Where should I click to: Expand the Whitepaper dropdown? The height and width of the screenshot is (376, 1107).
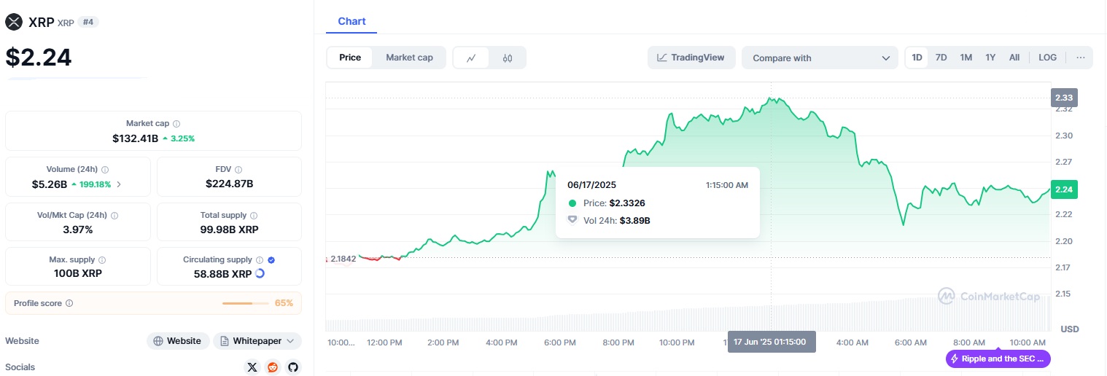click(x=257, y=341)
